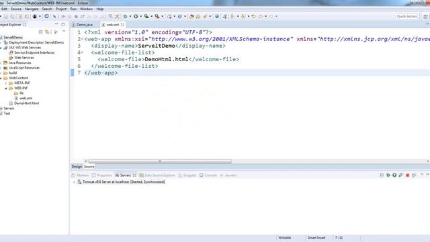Open the Run dropdown arrow next to the green Run button

[141, 16]
